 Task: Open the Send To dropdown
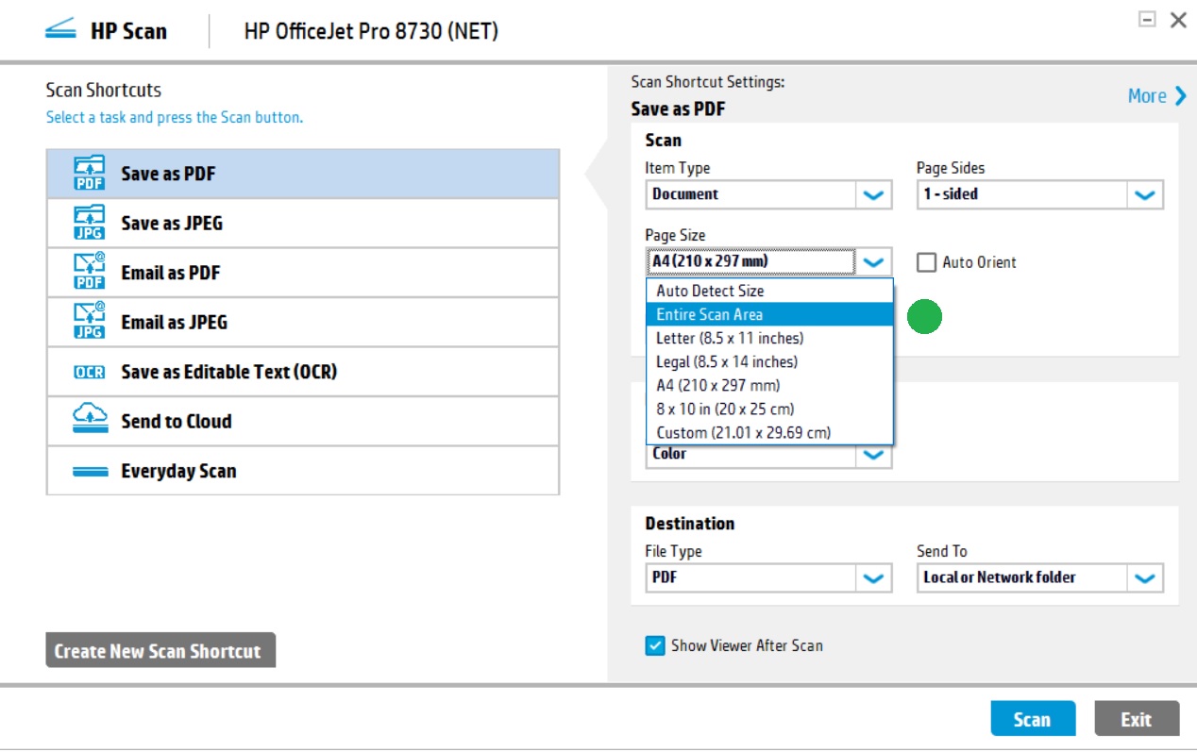coord(1145,577)
